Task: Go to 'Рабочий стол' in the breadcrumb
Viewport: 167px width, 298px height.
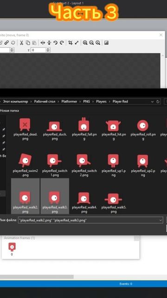Action: (x=45, y=102)
